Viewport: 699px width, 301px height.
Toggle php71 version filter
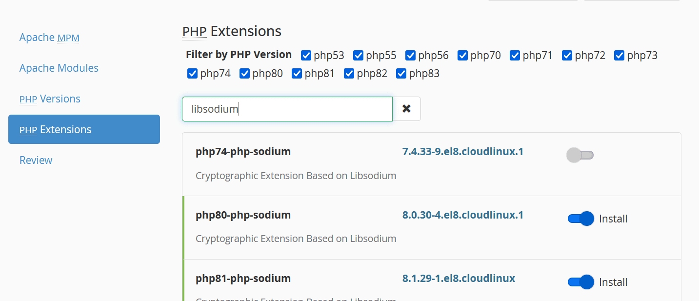pos(515,56)
